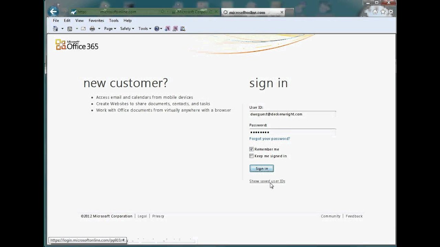The height and width of the screenshot is (247, 440).
Task: Click the Forgot your password? link
Action: (x=269, y=139)
